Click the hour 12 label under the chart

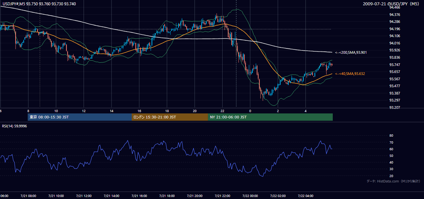tap(84, 111)
